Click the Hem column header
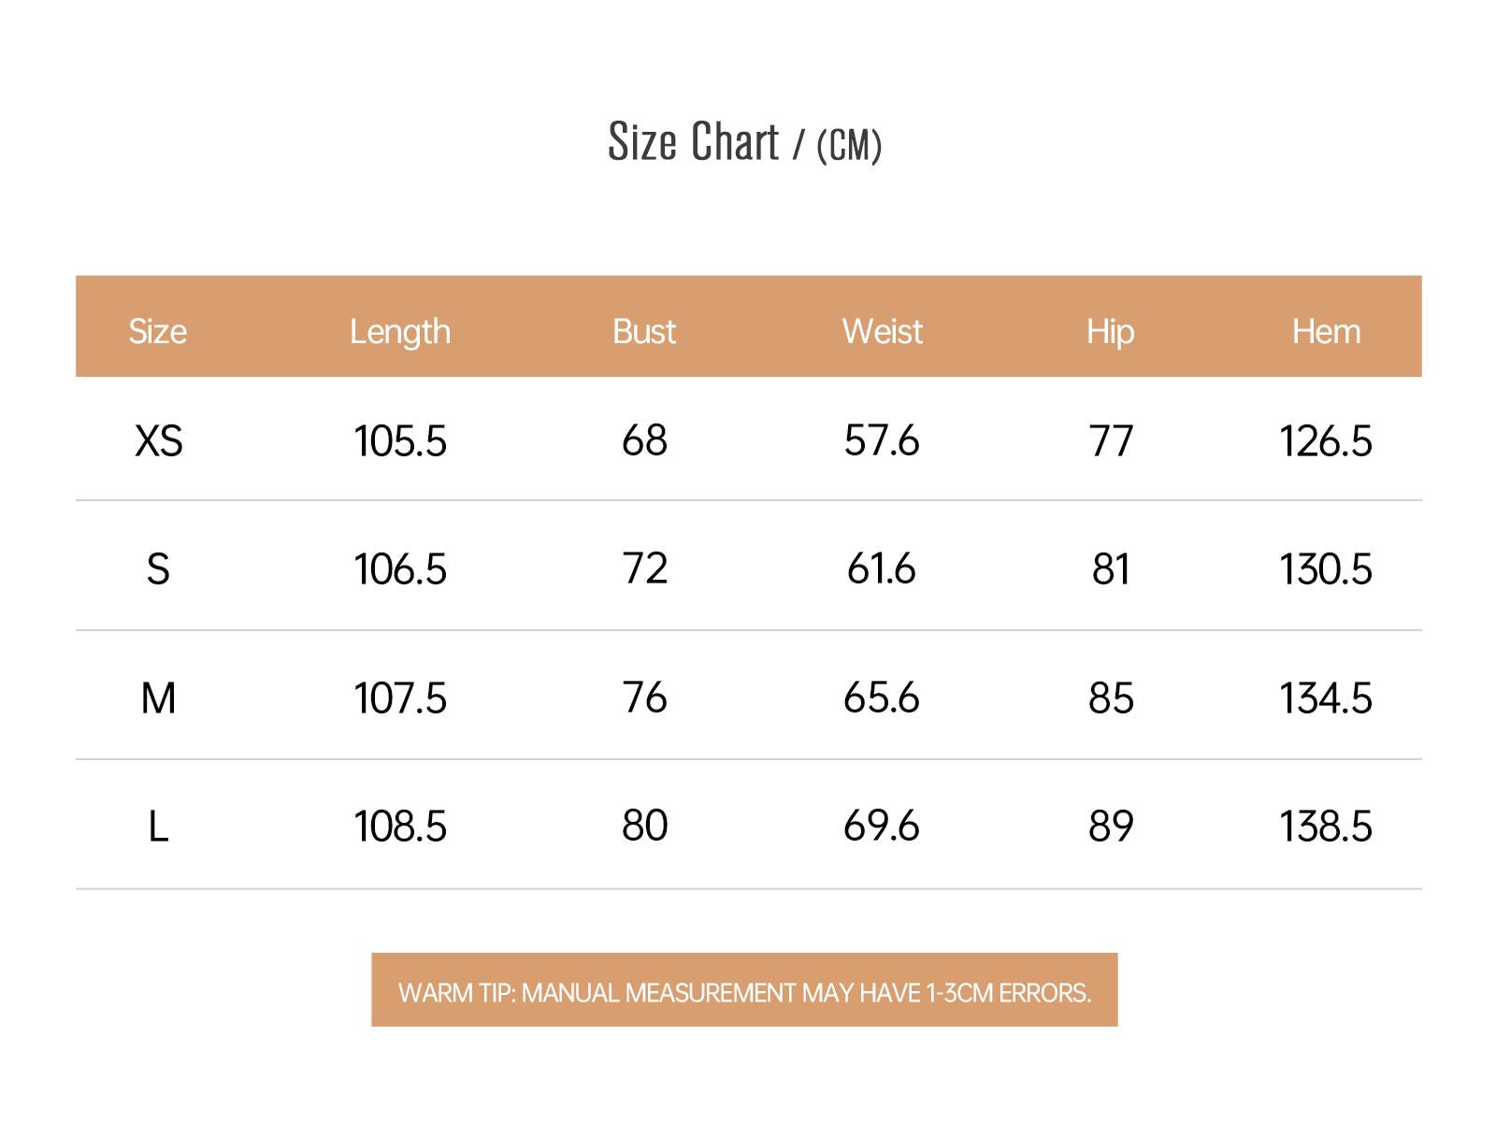Screen dimensions: 1496x1122 point(1326,331)
